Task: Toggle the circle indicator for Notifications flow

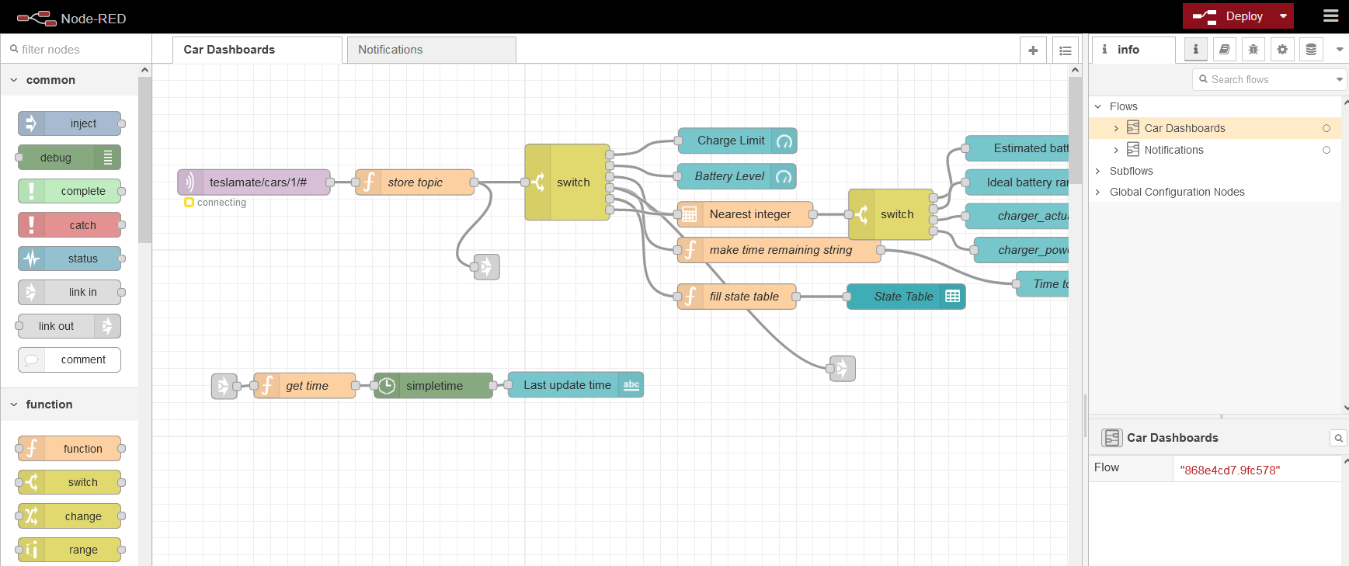Action: pos(1326,150)
